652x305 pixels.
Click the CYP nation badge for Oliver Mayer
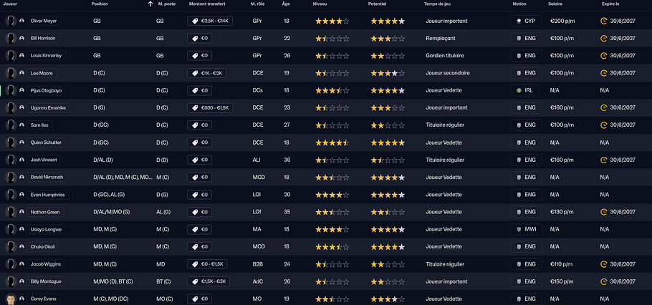[x=526, y=21]
